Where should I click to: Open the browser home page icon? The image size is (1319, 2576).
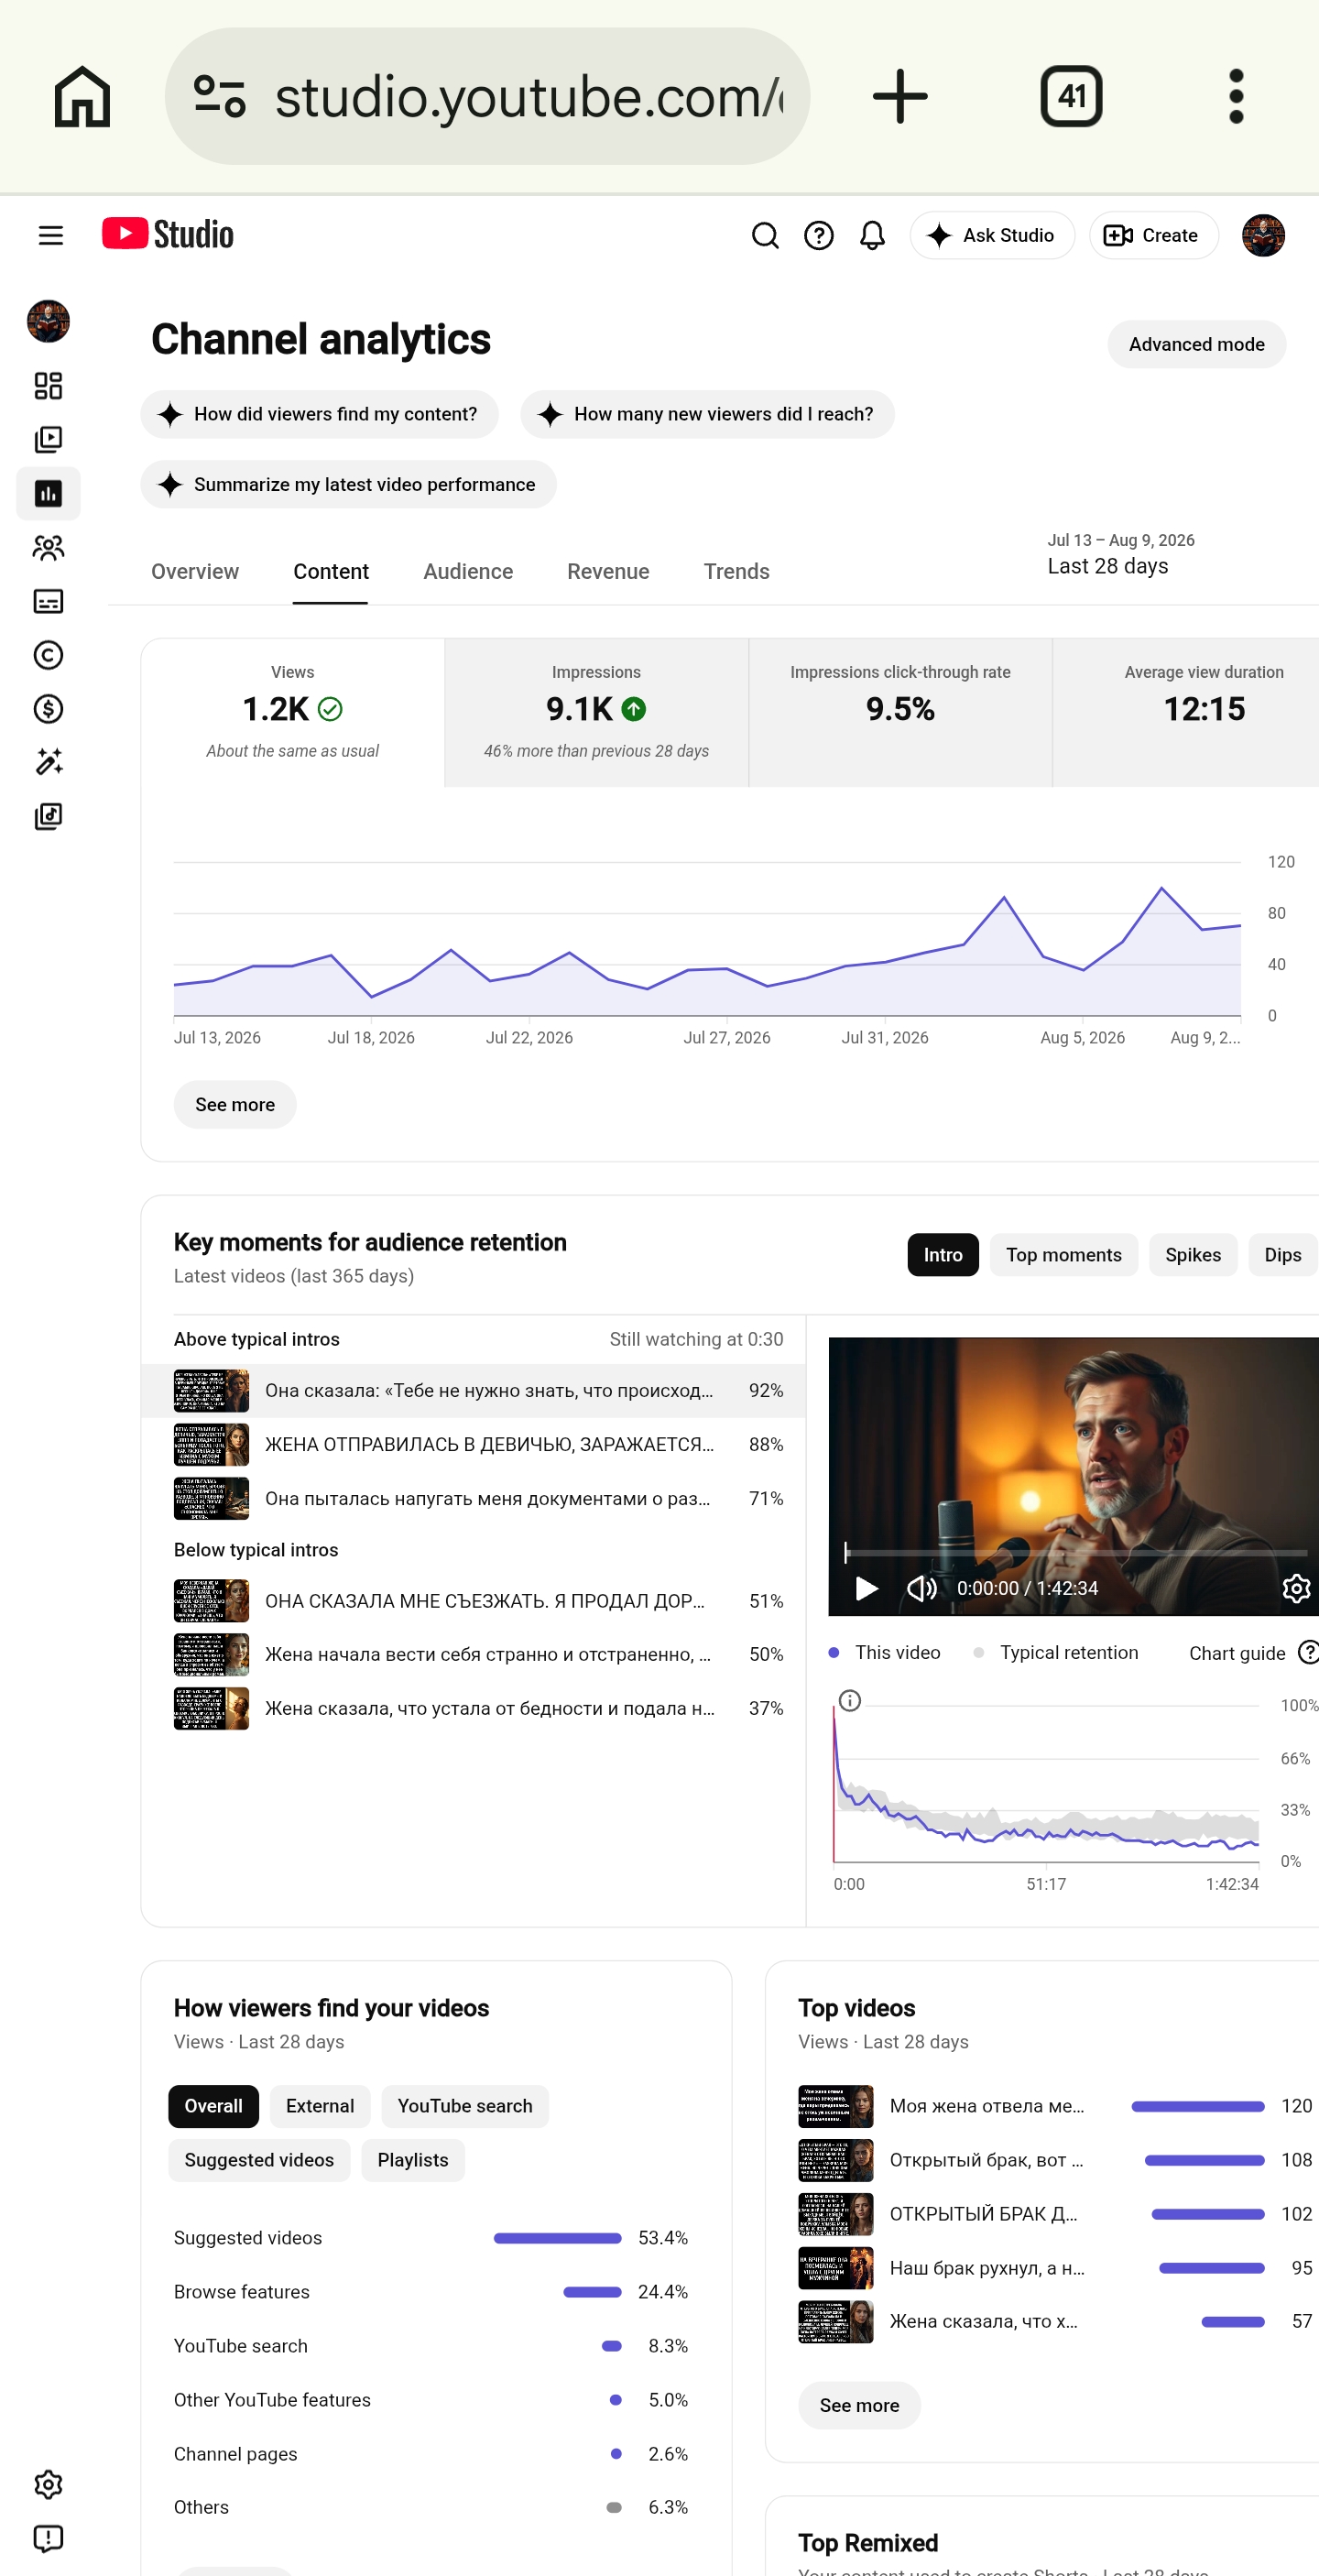(x=82, y=97)
